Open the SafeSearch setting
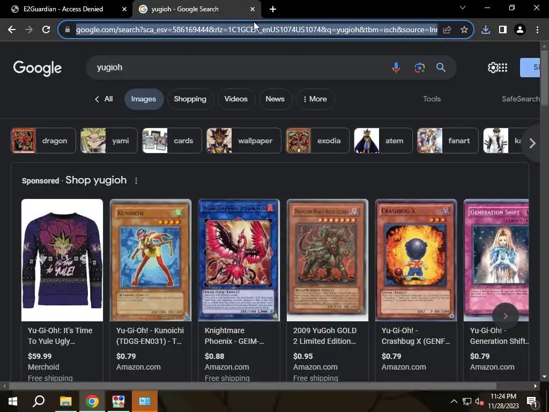 [x=521, y=99]
